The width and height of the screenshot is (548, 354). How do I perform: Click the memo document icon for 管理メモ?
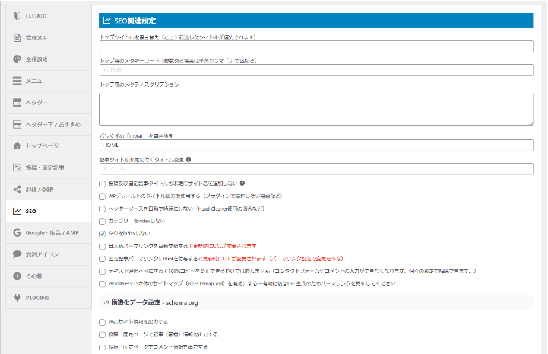tap(17, 38)
